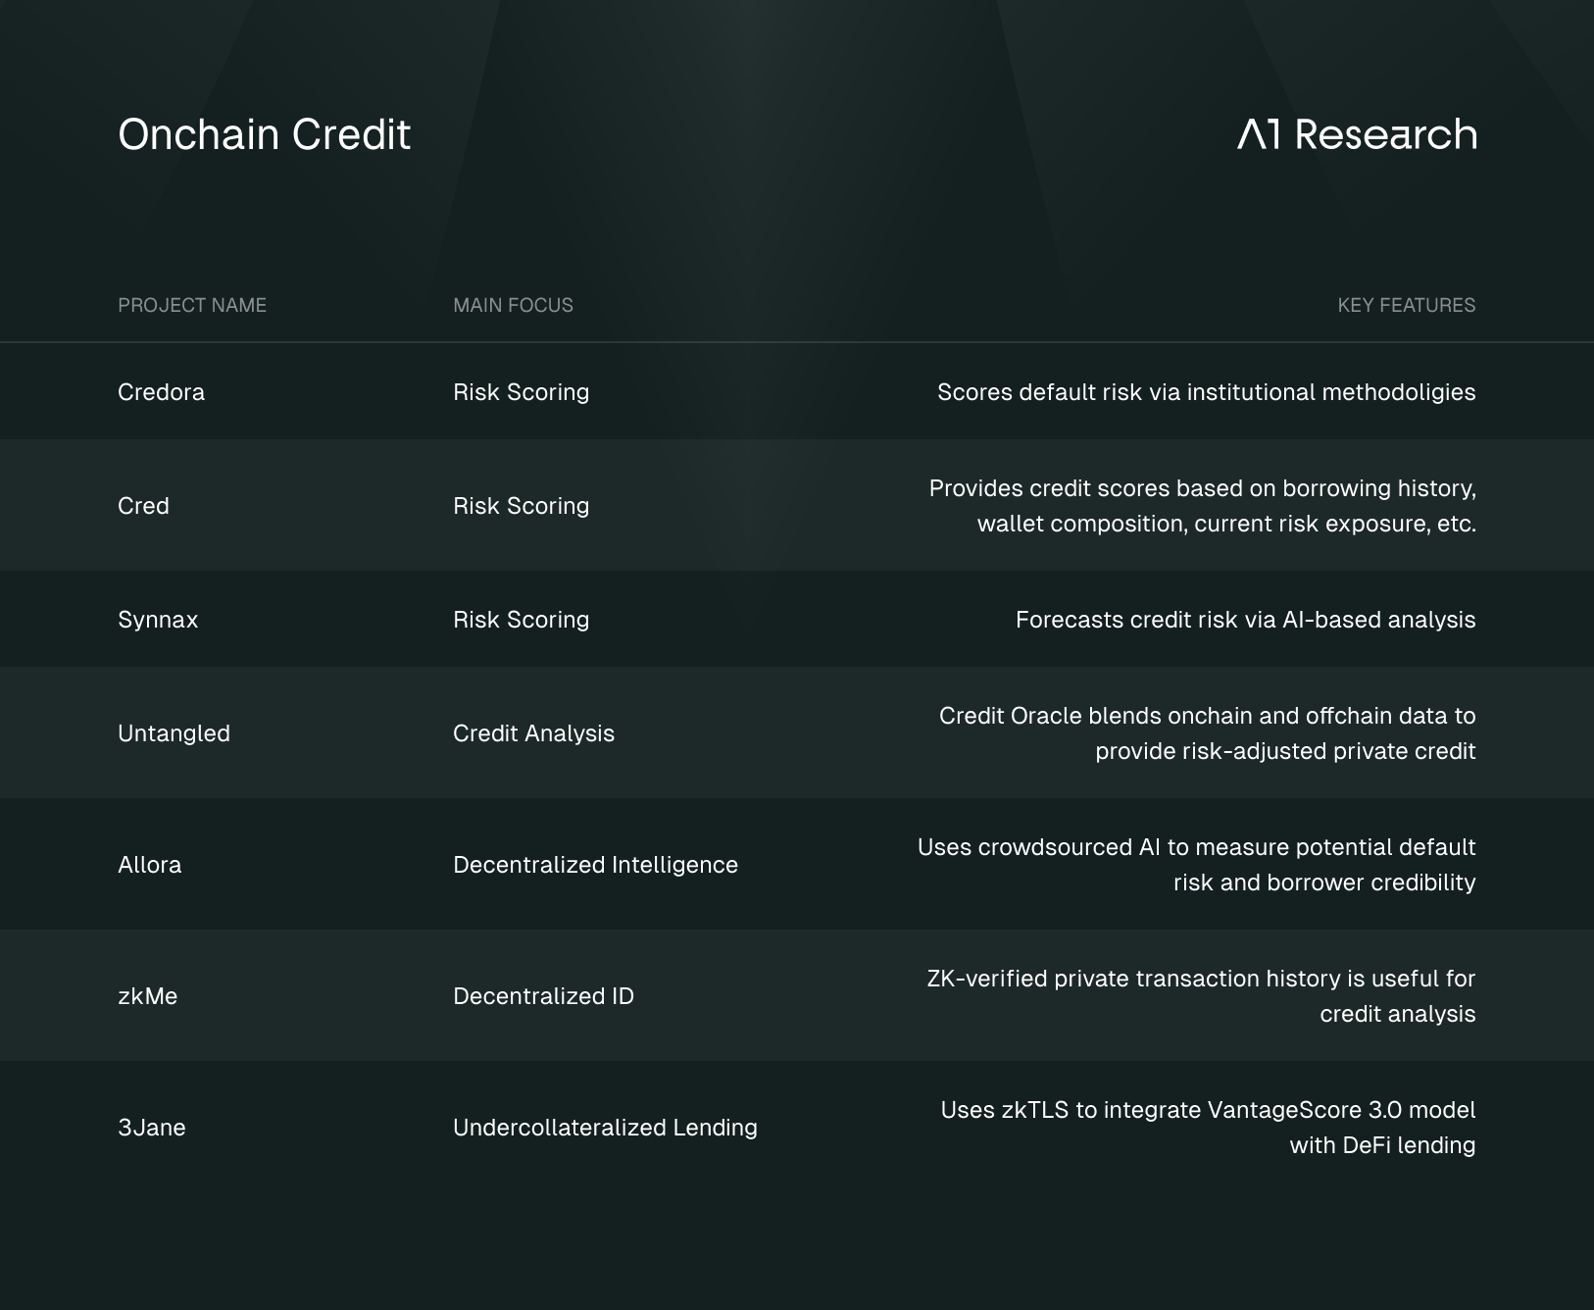The image size is (1594, 1310).
Task: Click Credit Analysis focus for Untangled
Action: 533,733
